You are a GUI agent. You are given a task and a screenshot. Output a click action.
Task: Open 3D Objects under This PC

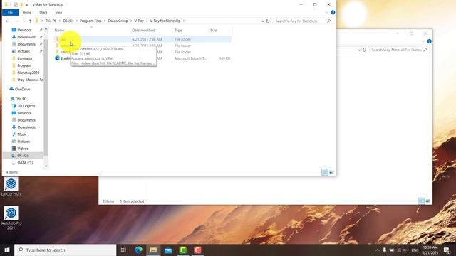[26, 106]
